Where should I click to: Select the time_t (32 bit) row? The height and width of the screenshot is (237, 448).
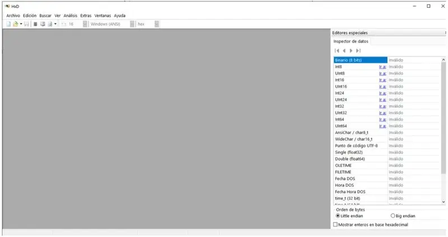(388, 198)
